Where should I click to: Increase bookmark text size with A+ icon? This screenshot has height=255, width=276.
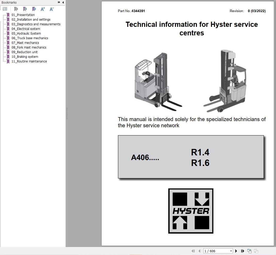[x=43, y=9]
